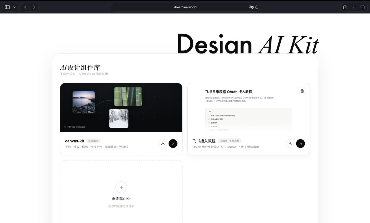
Task: Open the page translate icon
Action: (x=251, y=7)
